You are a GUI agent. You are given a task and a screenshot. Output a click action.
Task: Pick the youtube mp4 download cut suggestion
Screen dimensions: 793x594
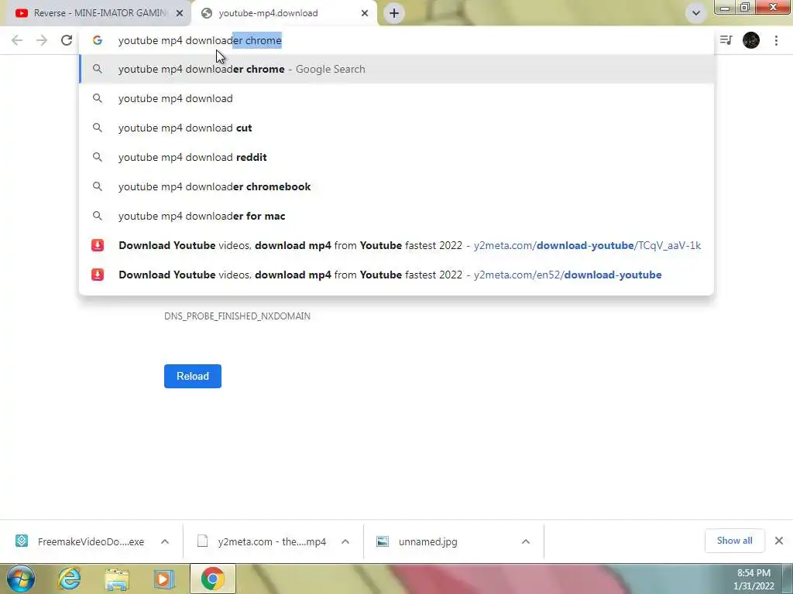(x=396, y=128)
